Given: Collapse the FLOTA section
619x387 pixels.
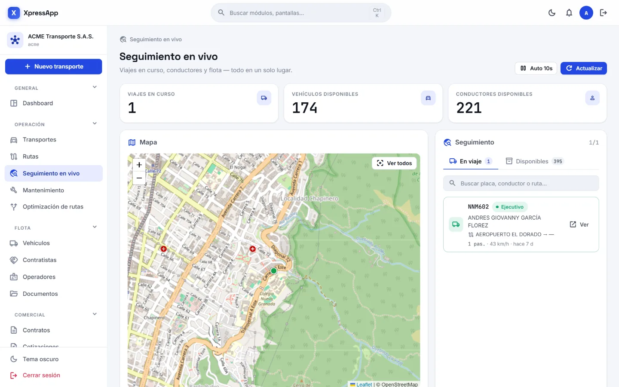Looking at the screenshot, I should (x=95, y=227).
